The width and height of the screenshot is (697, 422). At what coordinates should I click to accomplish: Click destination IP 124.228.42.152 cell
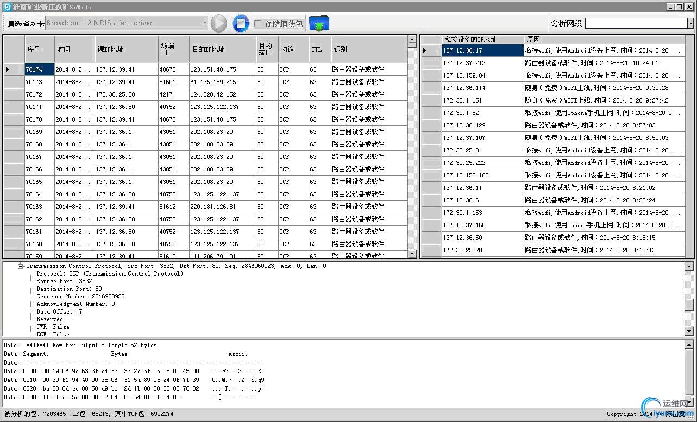(x=223, y=94)
